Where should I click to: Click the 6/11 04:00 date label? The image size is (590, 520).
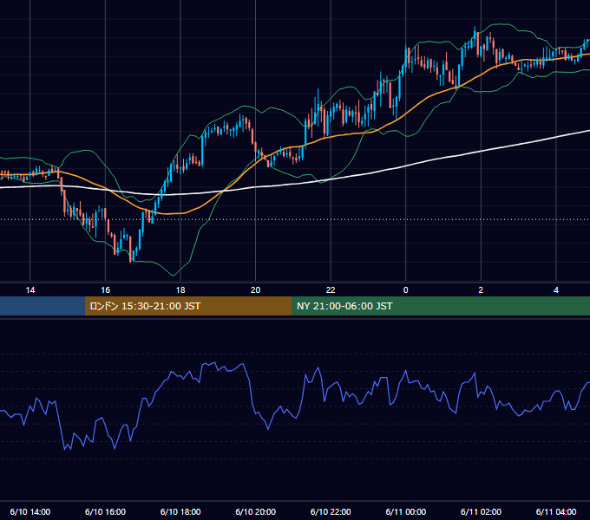556,511
